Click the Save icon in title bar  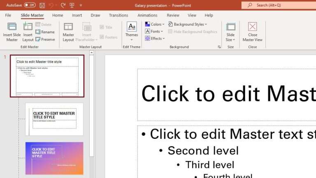(x=42, y=5)
